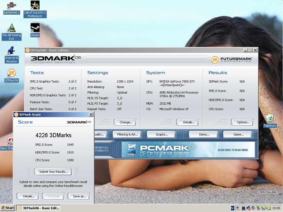Launch the Demo... button

(204, 134)
